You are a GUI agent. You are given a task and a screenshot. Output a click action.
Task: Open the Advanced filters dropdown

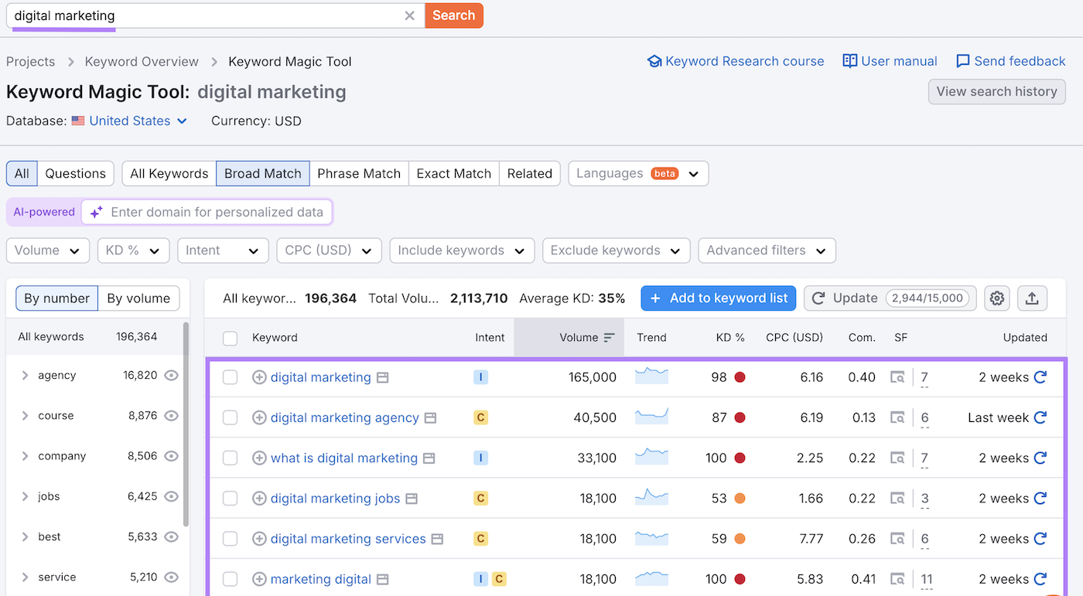tap(766, 250)
